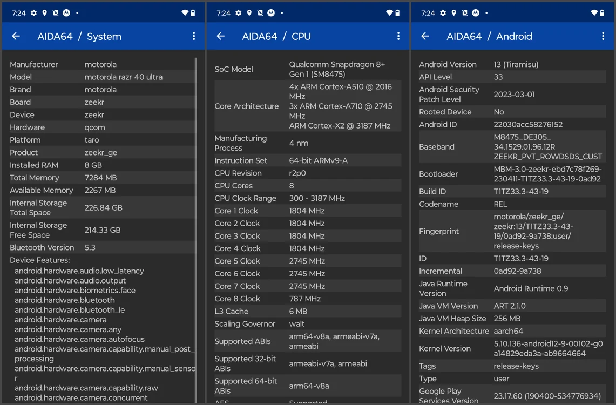Viewport: 616px width, 405px height.
Task: Select the Fingerprint row
Action: [x=512, y=231]
